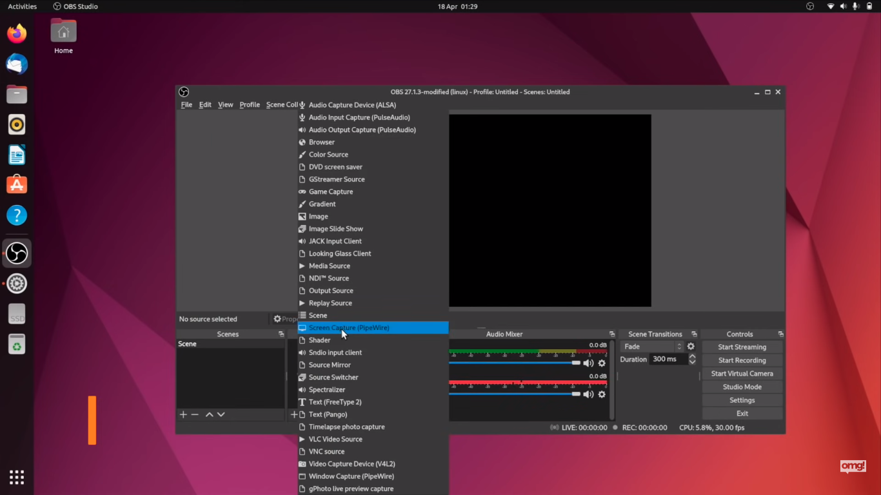Add a new scene with plus icon

[x=183, y=414]
